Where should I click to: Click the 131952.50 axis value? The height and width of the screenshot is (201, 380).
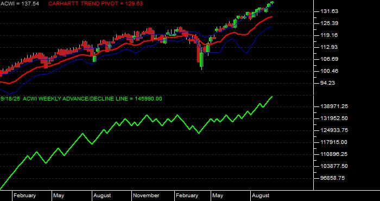[x=334, y=118]
